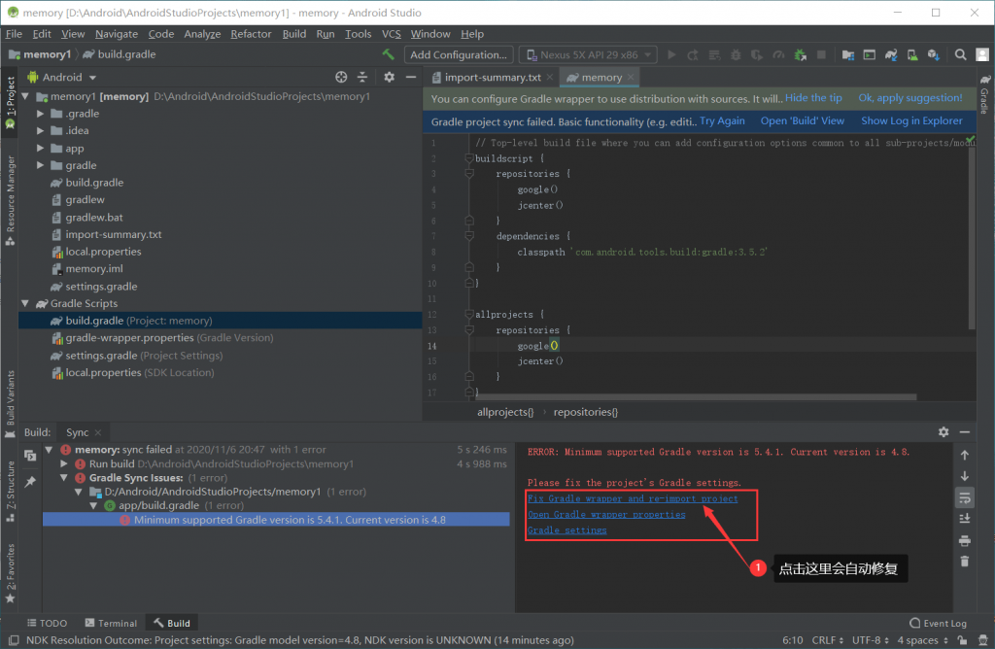The width and height of the screenshot is (995, 649).
Task: Expand the Run build node
Action: pos(63,463)
